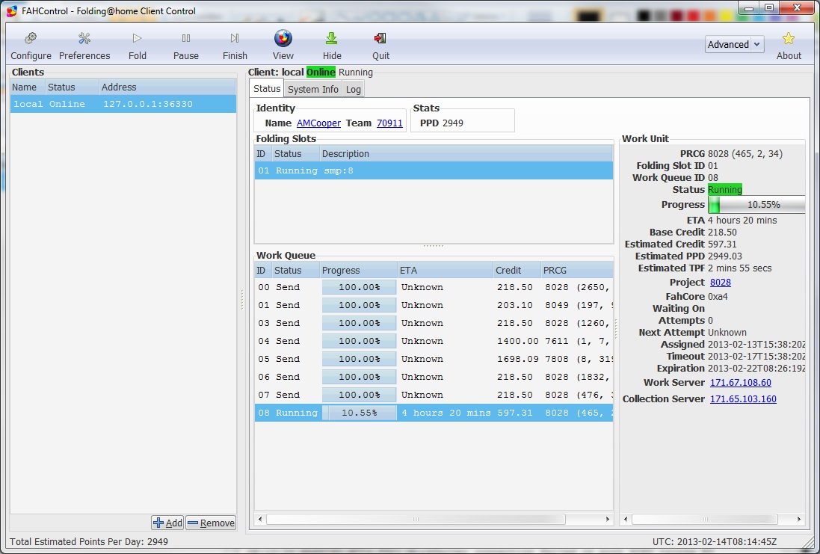Viewport: 820px width, 554px height.
Task: Click Total Estimated Points Per Day text
Action: point(89,542)
